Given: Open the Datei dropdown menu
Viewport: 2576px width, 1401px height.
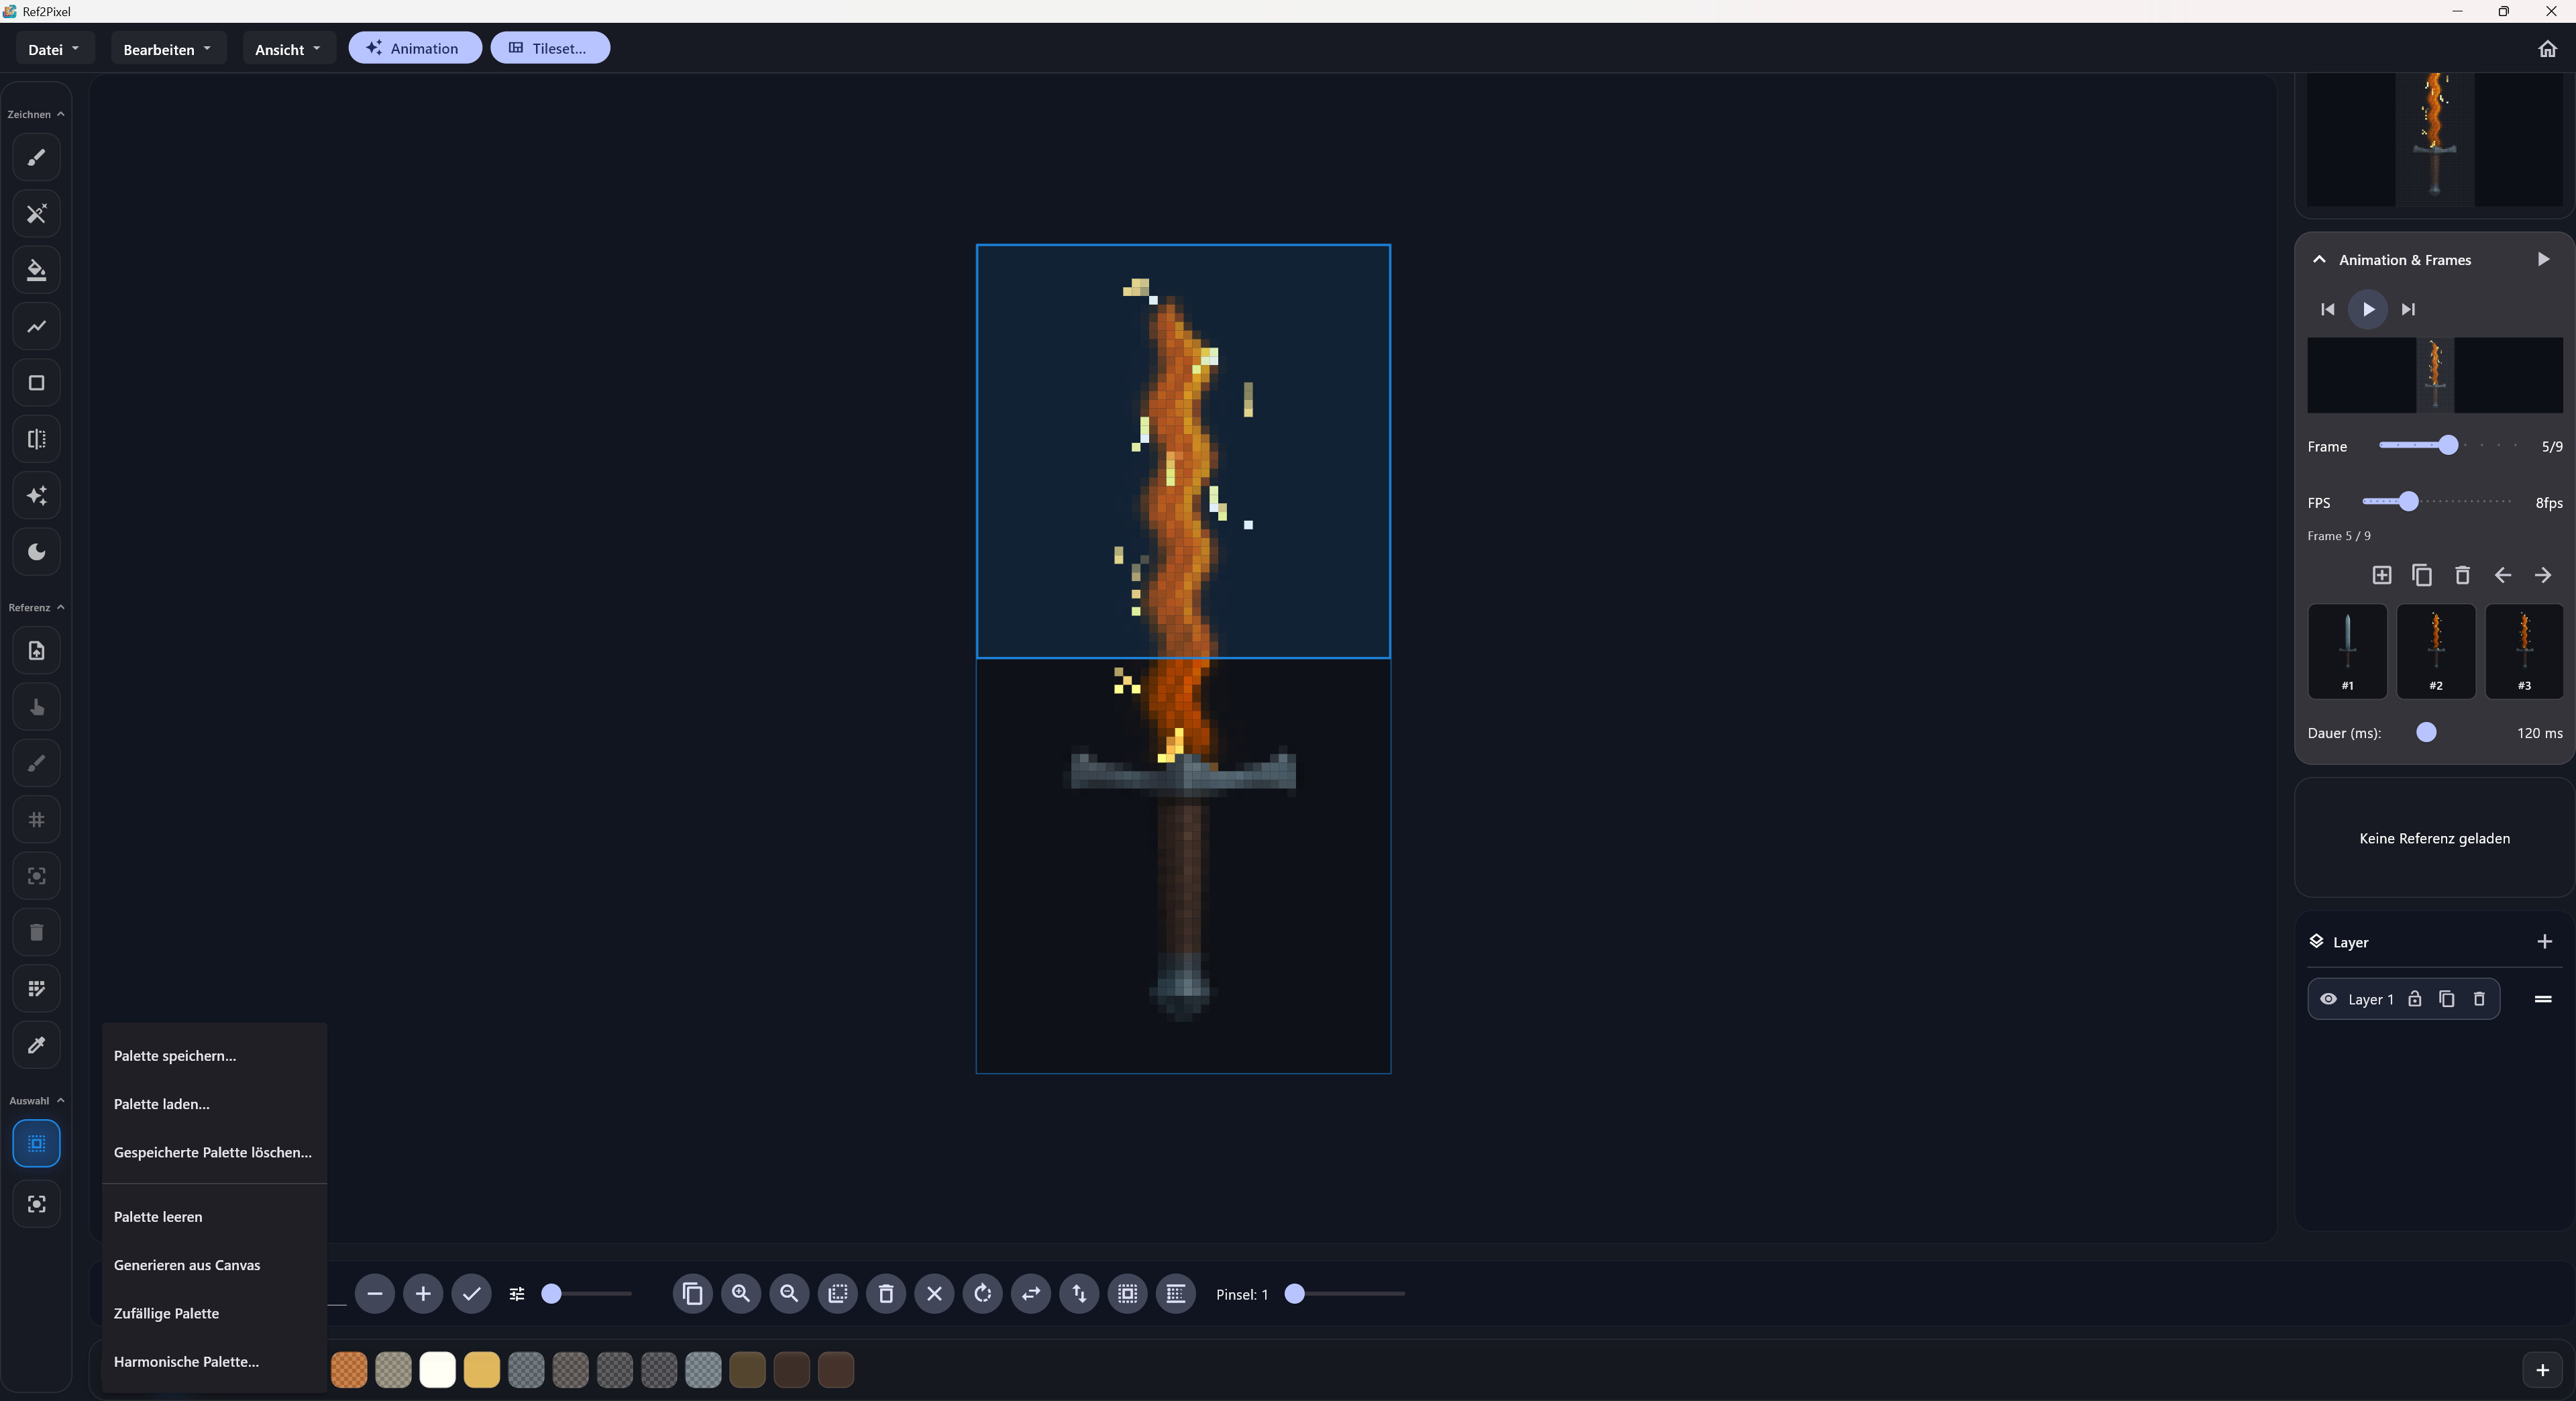Looking at the screenshot, I should pos(53,48).
